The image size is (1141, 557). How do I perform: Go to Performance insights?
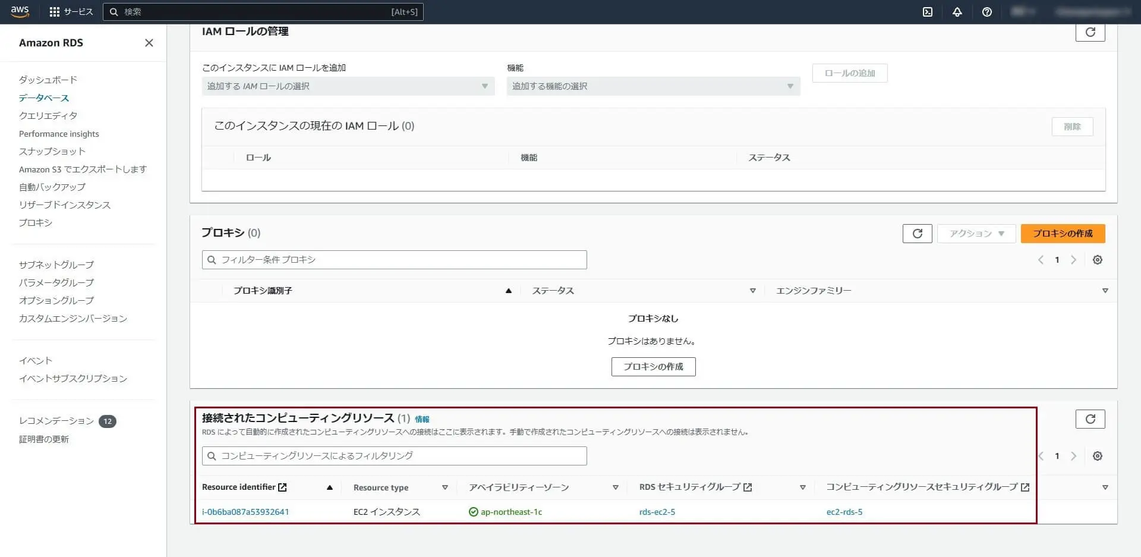[x=59, y=134]
